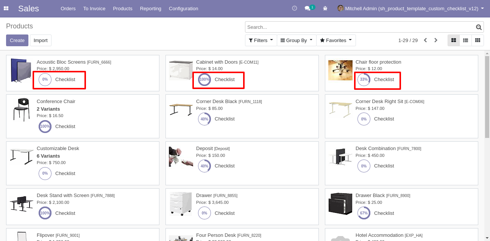Switch to Kanban view
Screen dimensions: 490x241
tap(454, 40)
